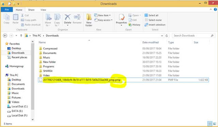
Task: Click Select all
Action: pos(151,15)
